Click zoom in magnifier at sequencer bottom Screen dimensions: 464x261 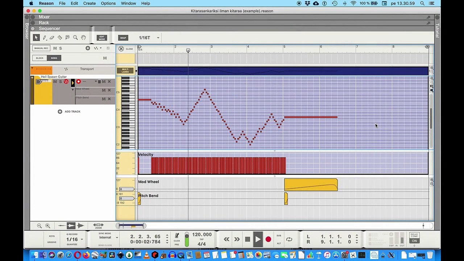pyautogui.click(x=47, y=226)
